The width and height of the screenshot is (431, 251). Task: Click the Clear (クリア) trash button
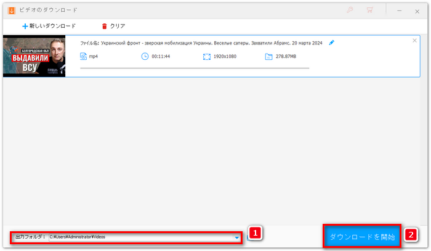pyautogui.click(x=113, y=26)
